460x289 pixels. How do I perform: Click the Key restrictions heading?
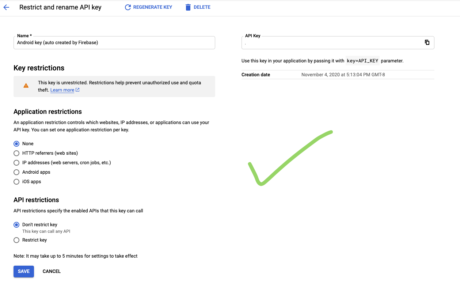coord(39,68)
